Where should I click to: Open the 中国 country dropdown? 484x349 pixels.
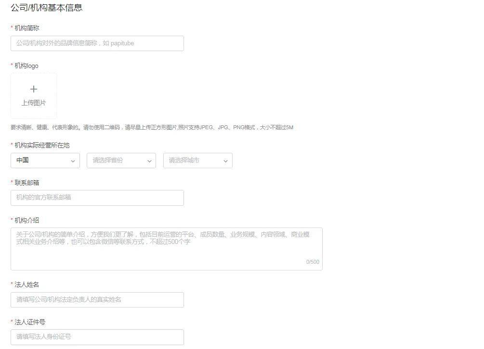[45, 161]
